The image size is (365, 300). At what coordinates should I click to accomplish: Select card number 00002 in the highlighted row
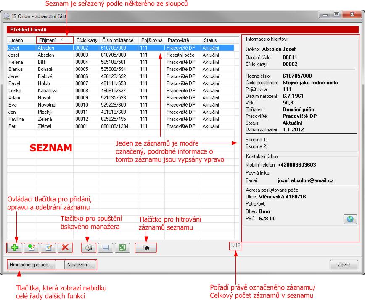coord(82,48)
